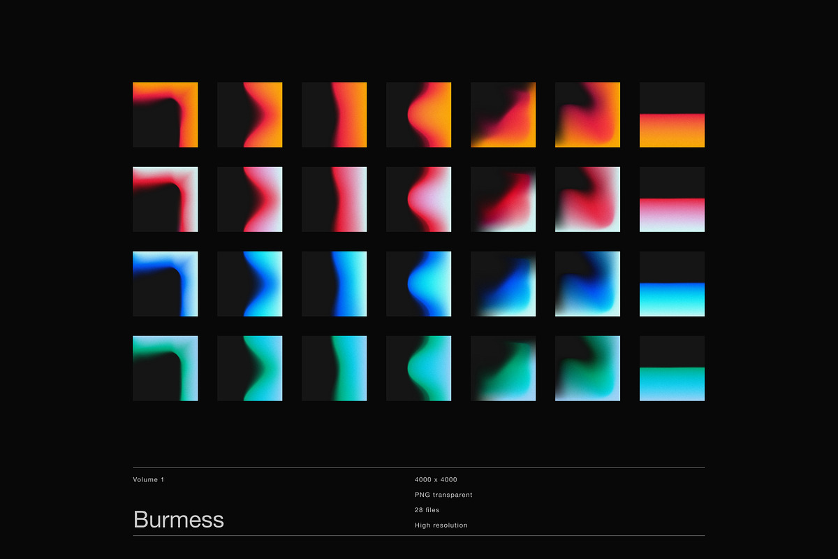The image size is (838, 559).
Task: Pick the orange gradient with round bulge shape
Action: (419, 115)
